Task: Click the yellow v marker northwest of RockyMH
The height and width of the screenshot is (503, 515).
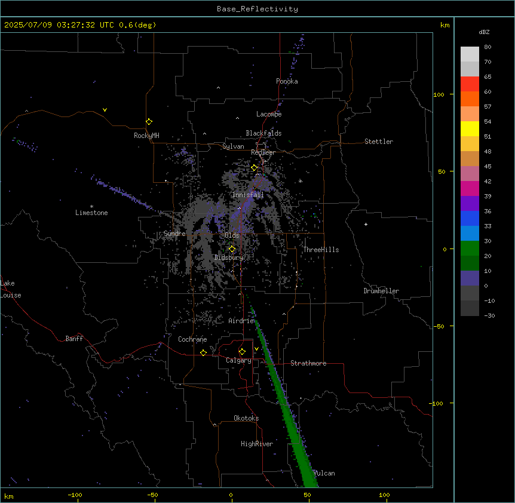Action: 105,110
